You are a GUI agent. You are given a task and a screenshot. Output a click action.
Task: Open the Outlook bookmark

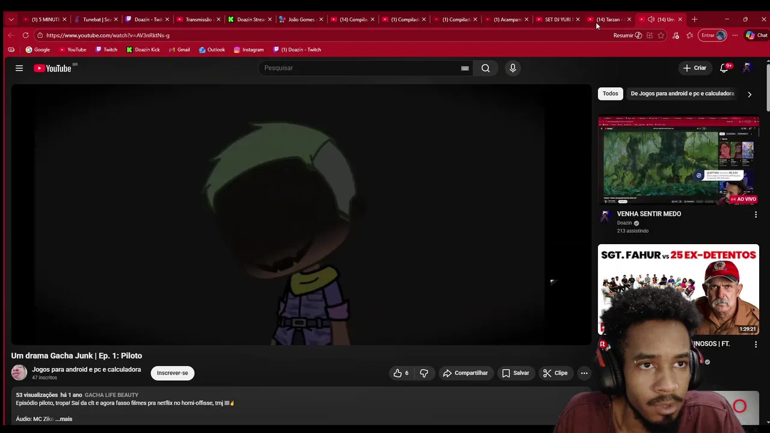tap(212, 50)
